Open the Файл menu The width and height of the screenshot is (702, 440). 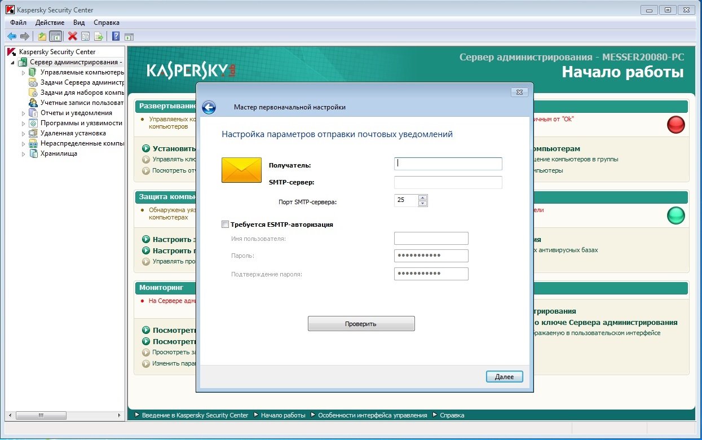(x=18, y=23)
